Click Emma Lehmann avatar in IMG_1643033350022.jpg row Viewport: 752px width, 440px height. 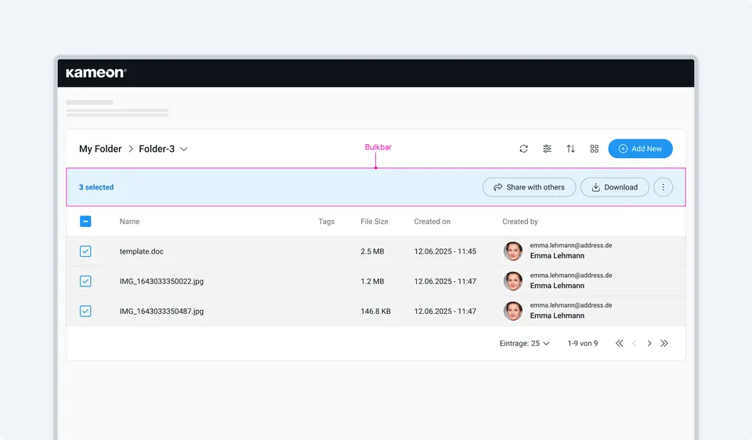pos(512,281)
